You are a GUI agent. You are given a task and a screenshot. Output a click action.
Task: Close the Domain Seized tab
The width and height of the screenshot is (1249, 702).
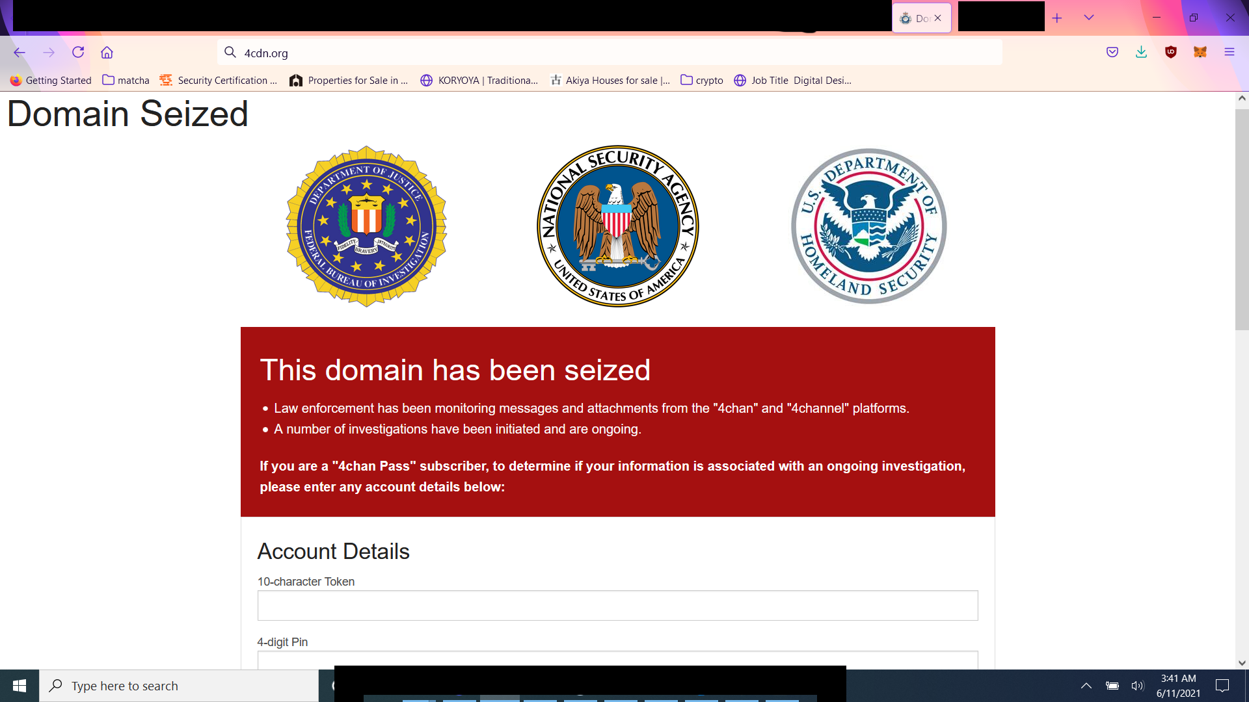[x=937, y=18]
